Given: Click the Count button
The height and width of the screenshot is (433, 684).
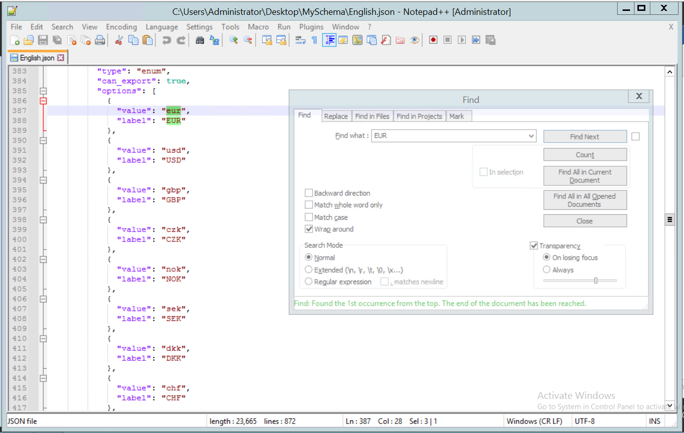Looking at the screenshot, I should point(585,155).
